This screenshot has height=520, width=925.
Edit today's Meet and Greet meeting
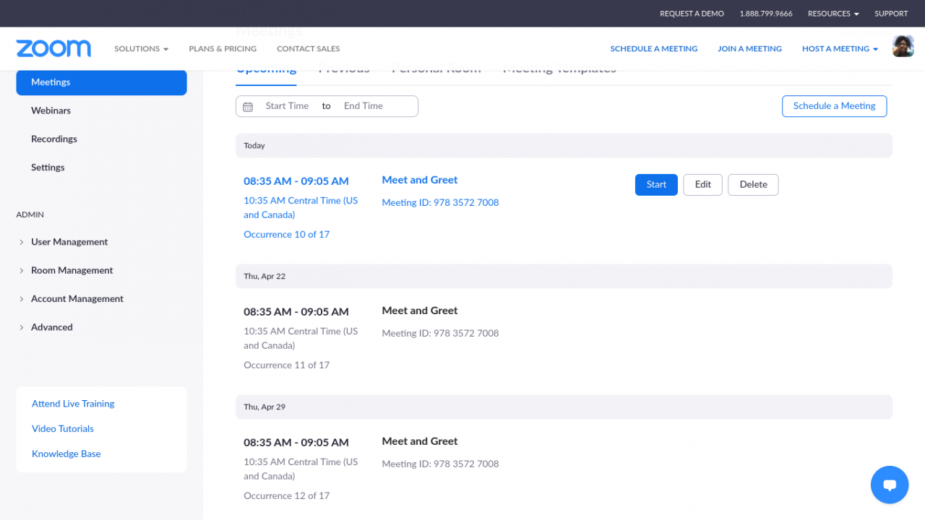[703, 185]
